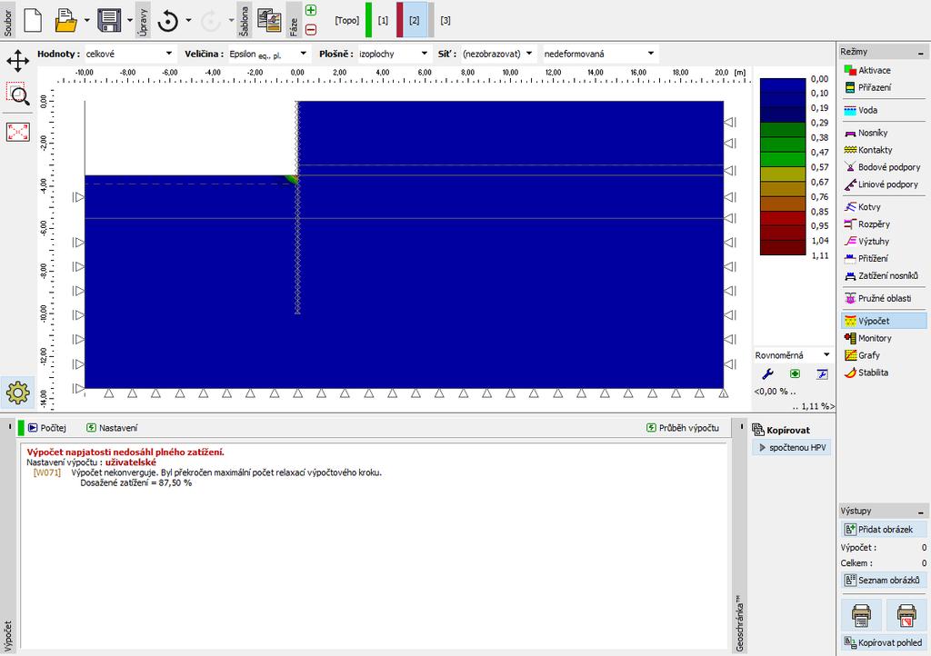Select the pan/move view tool
Screen dimensions: 931x656
tap(18, 61)
